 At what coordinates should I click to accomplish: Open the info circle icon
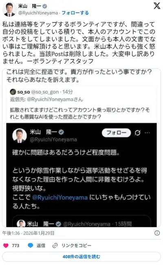pyautogui.click(x=157, y=233)
